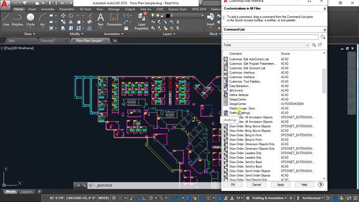359x202 pixels.
Task: Click the search magnifier in Command List
Action: [x=323, y=37]
